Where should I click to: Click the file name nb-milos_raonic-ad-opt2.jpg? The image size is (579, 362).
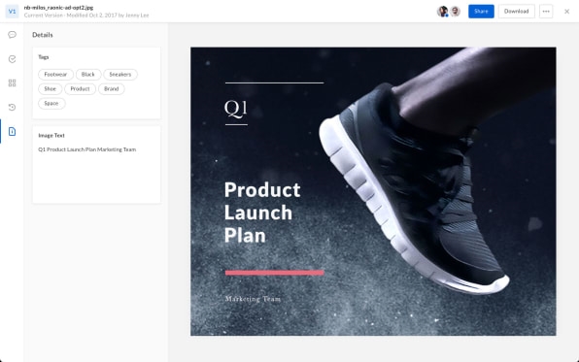[58, 8]
